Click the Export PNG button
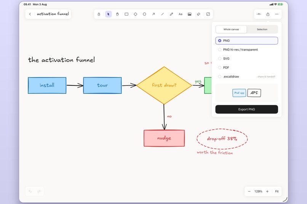Screen dimensions: 307x204 click(247, 109)
